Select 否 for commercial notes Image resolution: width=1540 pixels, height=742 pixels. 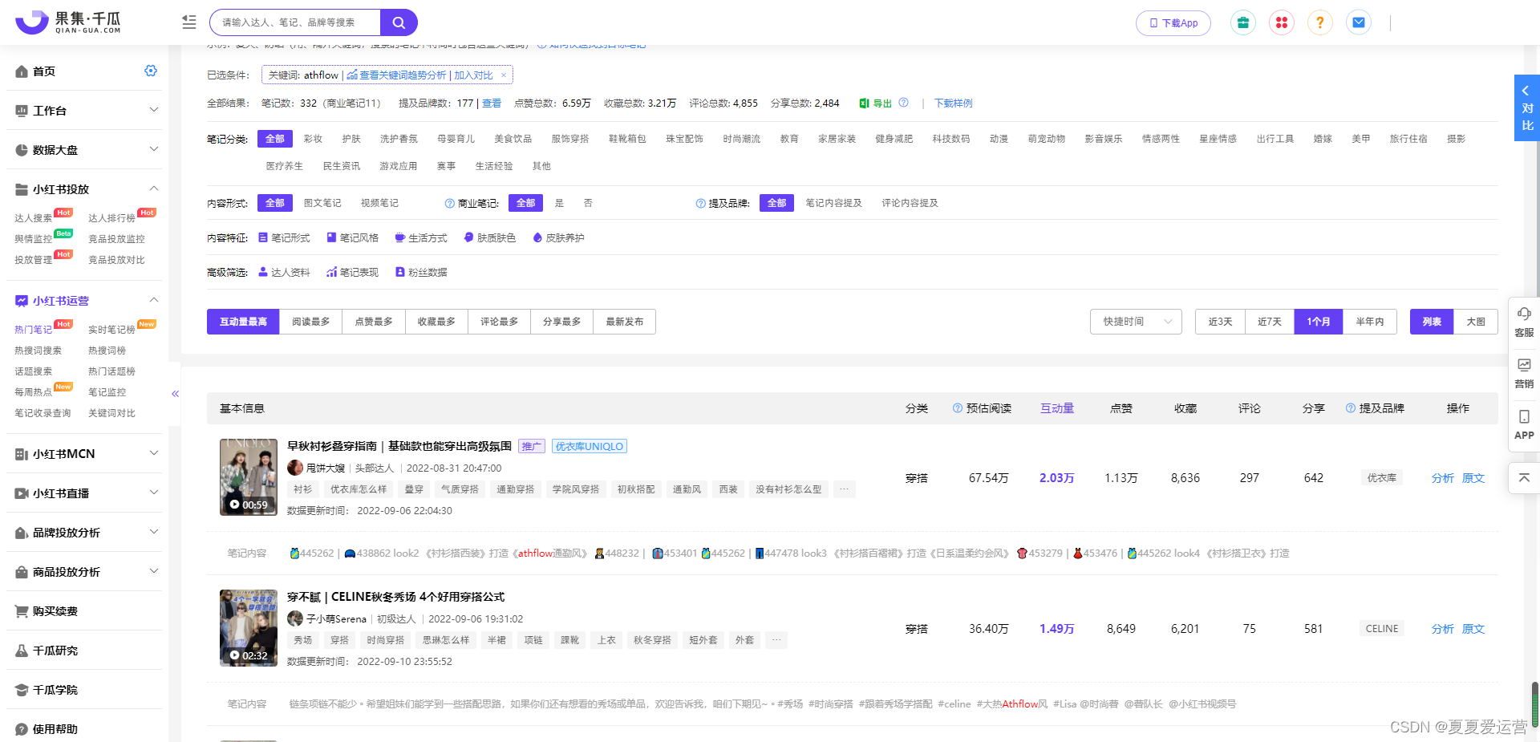point(588,203)
